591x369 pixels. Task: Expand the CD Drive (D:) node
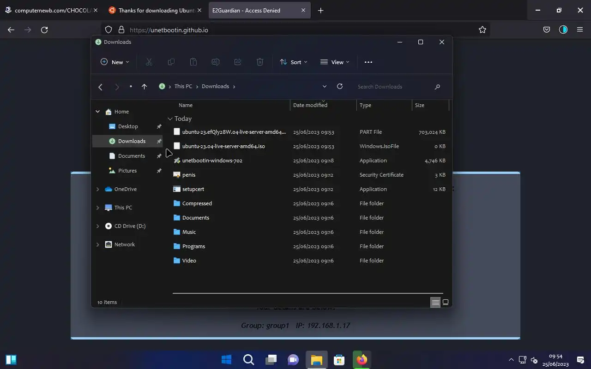(97, 226)
